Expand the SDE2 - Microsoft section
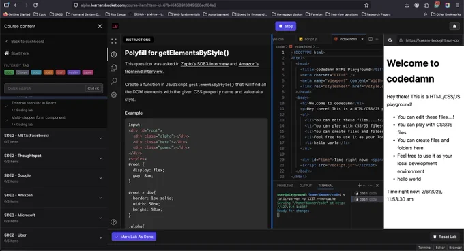The image size is (464, 251). point(53,218)
